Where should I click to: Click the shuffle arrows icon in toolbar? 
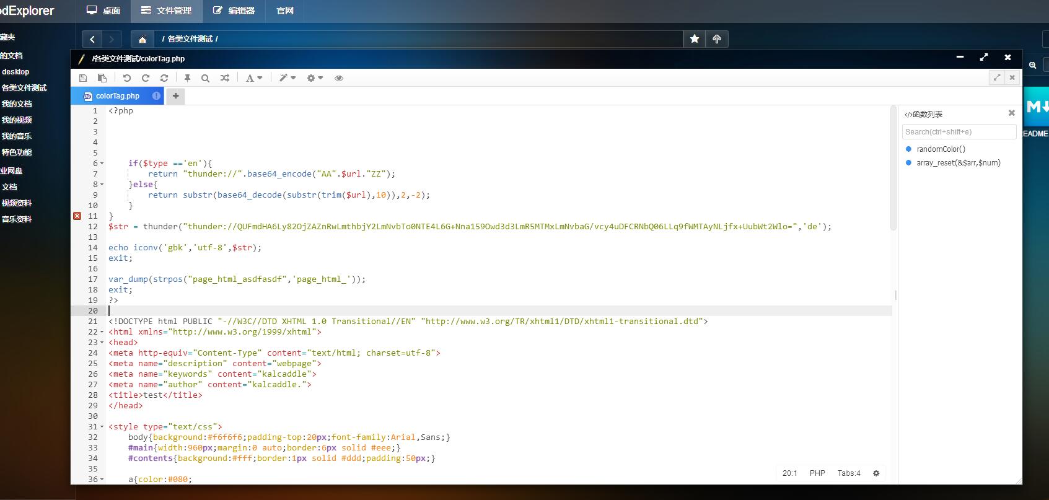[225, 78]
